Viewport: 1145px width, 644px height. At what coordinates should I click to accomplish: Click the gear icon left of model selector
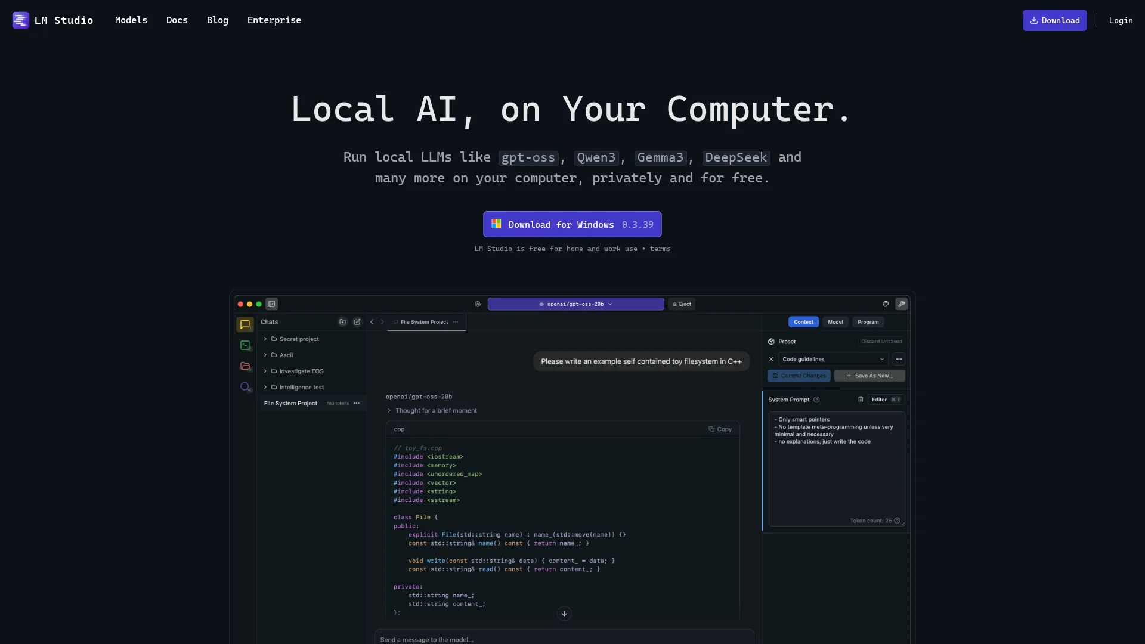click(x=478, y=304)
